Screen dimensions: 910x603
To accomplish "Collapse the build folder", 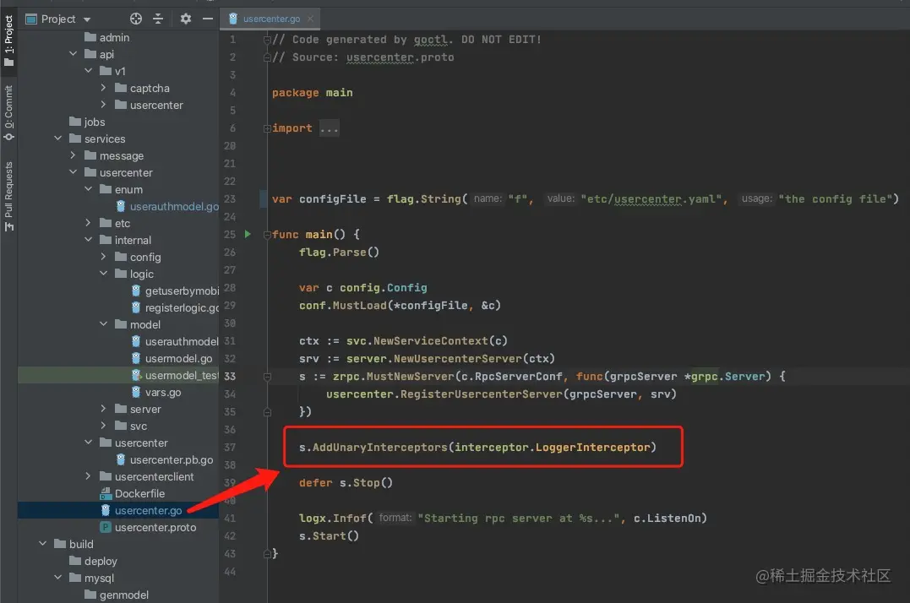I will (43, 544).
